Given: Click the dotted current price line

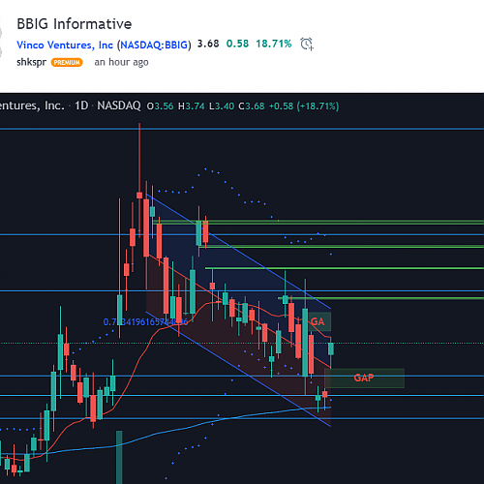Looking at the screenshot, I should coord(242,343).
